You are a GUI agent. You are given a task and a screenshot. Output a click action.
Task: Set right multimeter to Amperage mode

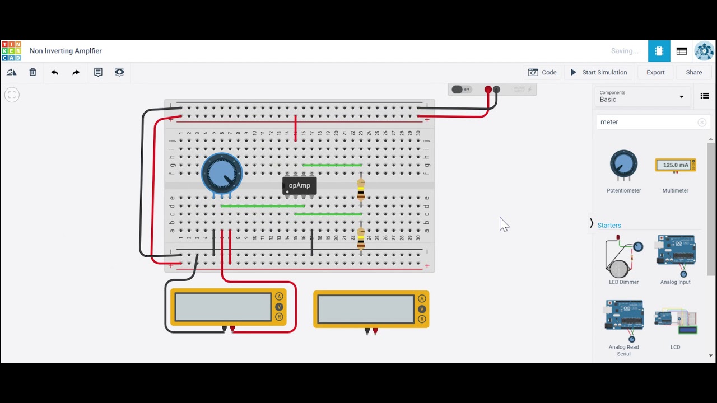pos(422,299)
